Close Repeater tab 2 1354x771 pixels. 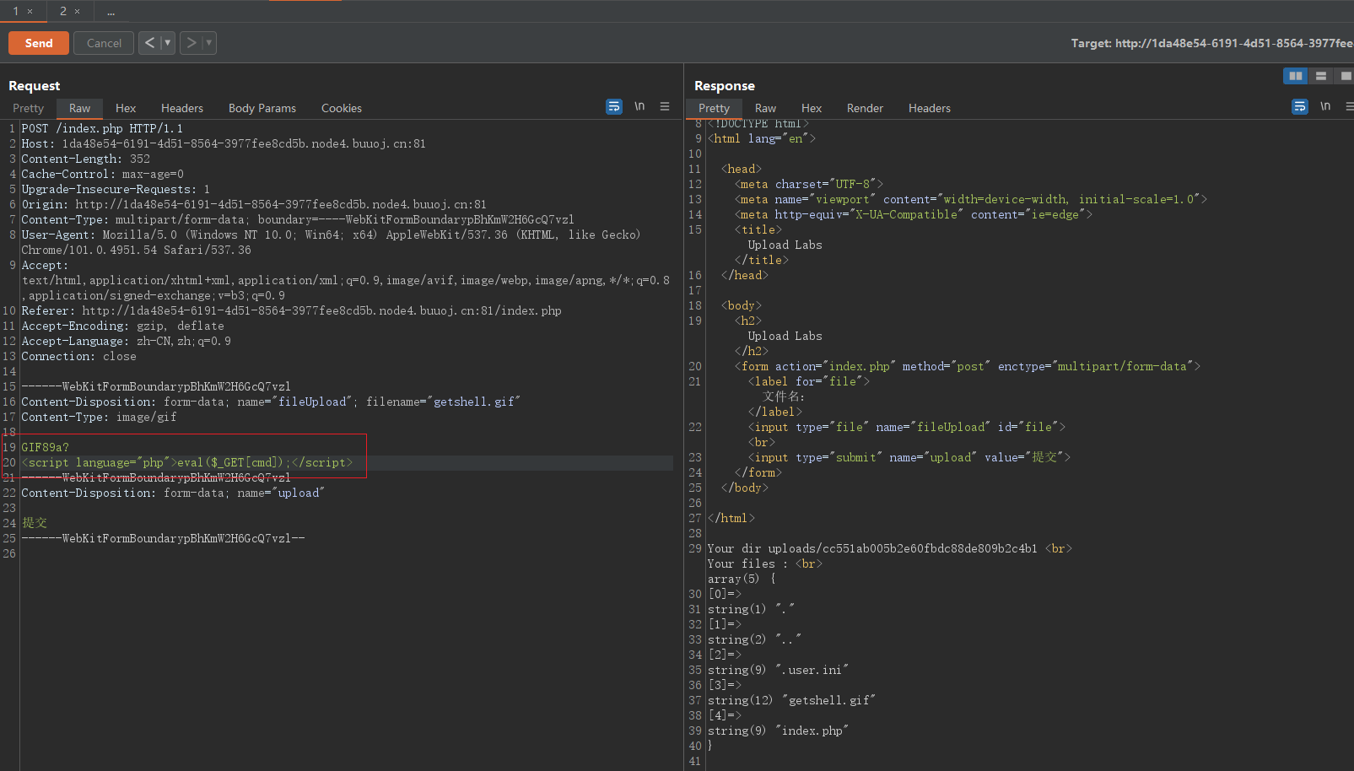[78, 12]
